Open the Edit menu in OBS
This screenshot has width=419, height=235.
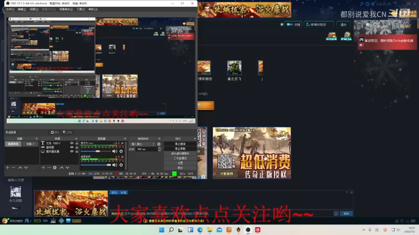click(x=22, y=9)
